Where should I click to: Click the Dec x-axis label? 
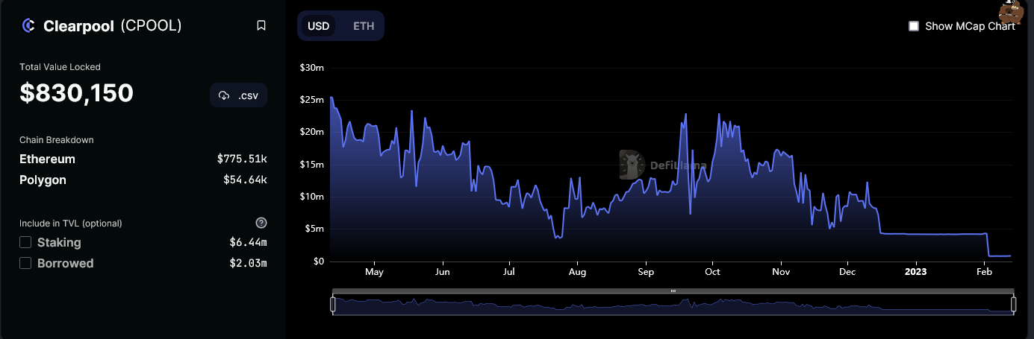847,272
